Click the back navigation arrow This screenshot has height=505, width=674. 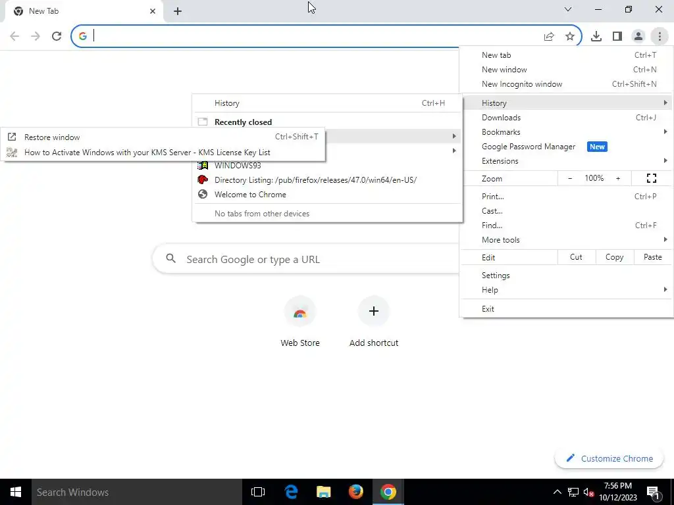14,36
